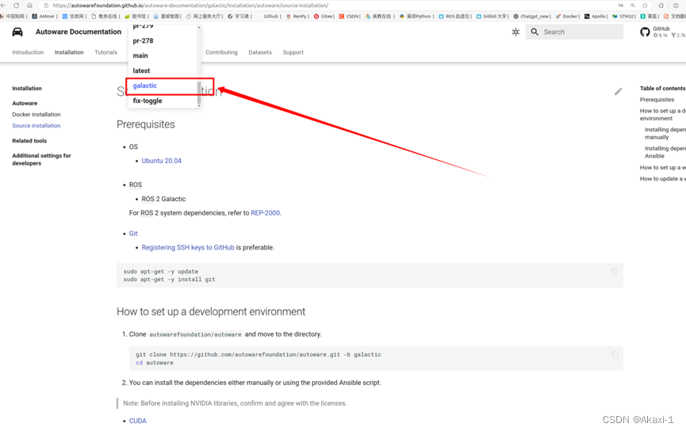Open the REP-2000 link
The width and height of the screenshot is (686, 431).
tap(265, 213)
